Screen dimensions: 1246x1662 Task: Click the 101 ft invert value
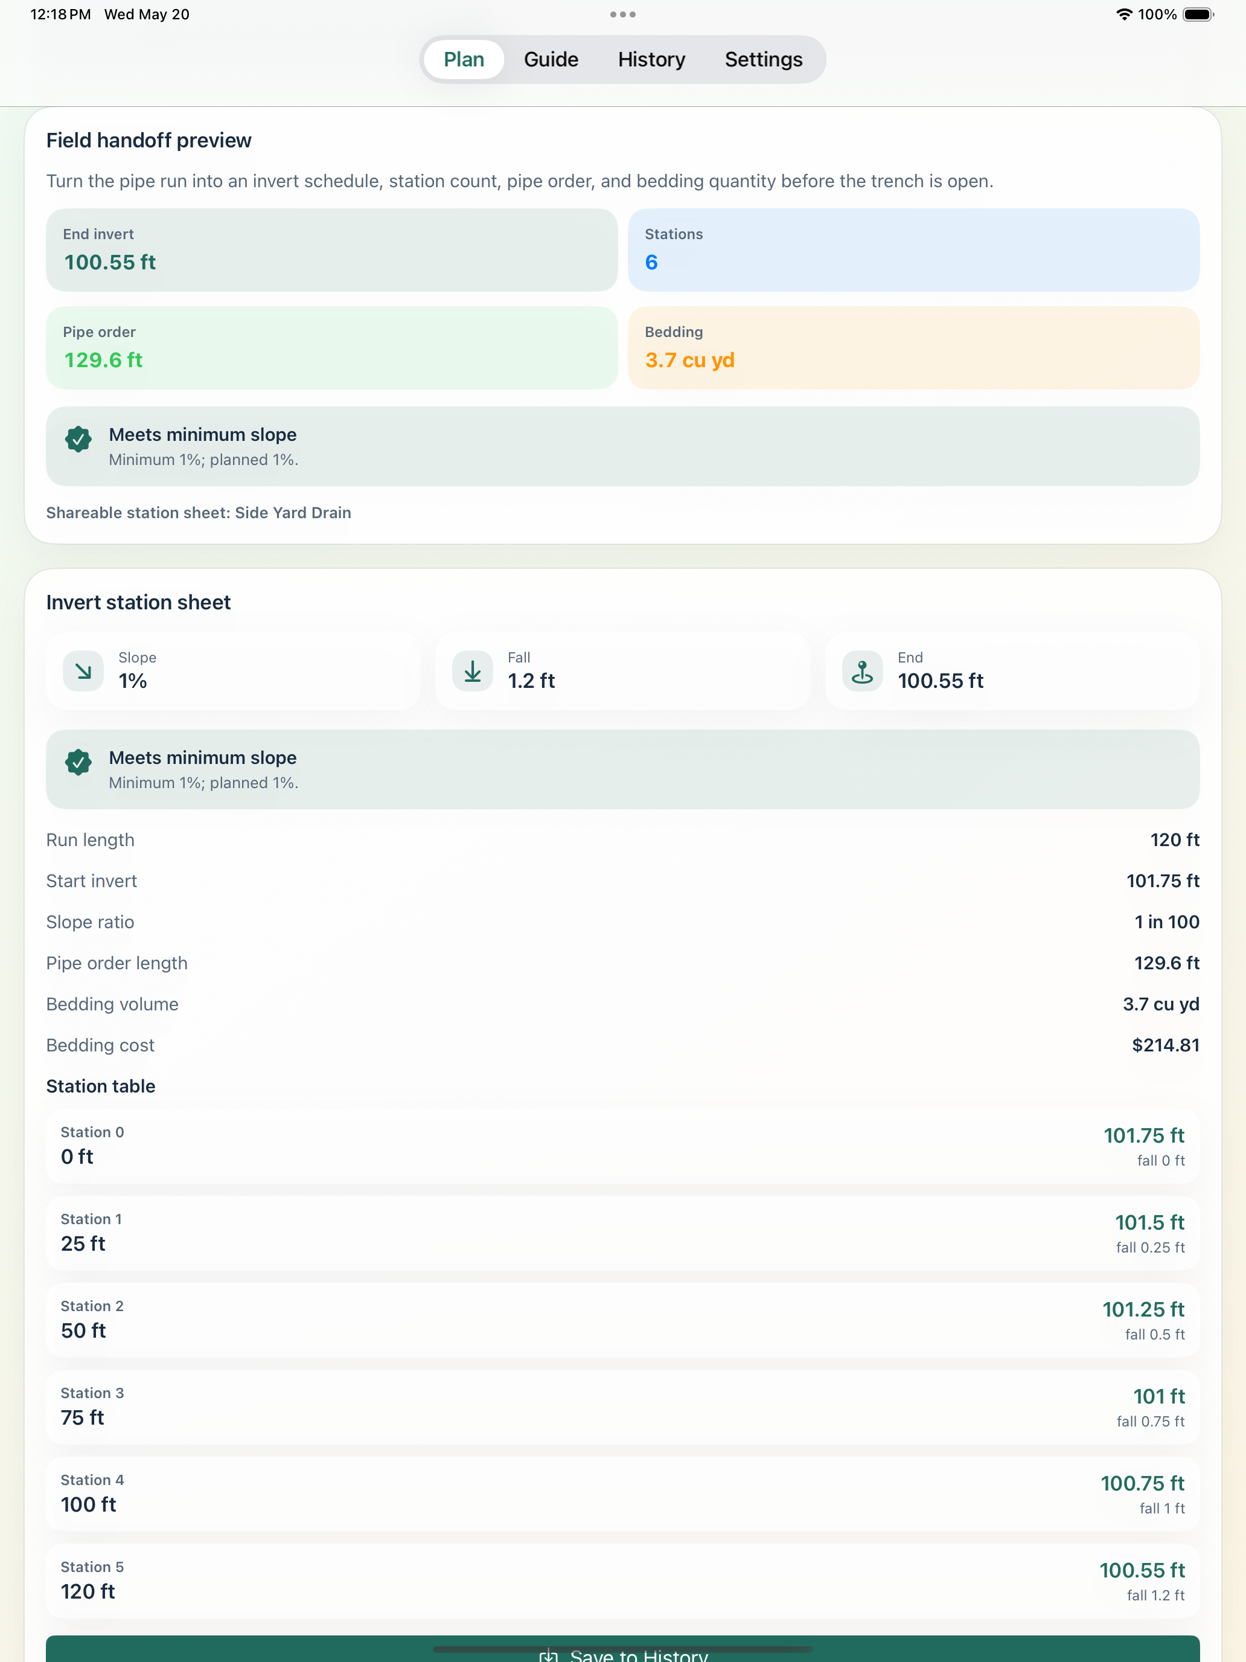[1159, 1396]
